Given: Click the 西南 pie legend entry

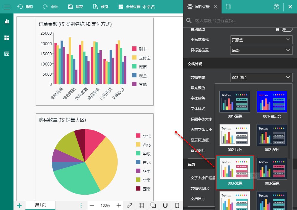Looking at the screenshot, I should click(143, 189).
